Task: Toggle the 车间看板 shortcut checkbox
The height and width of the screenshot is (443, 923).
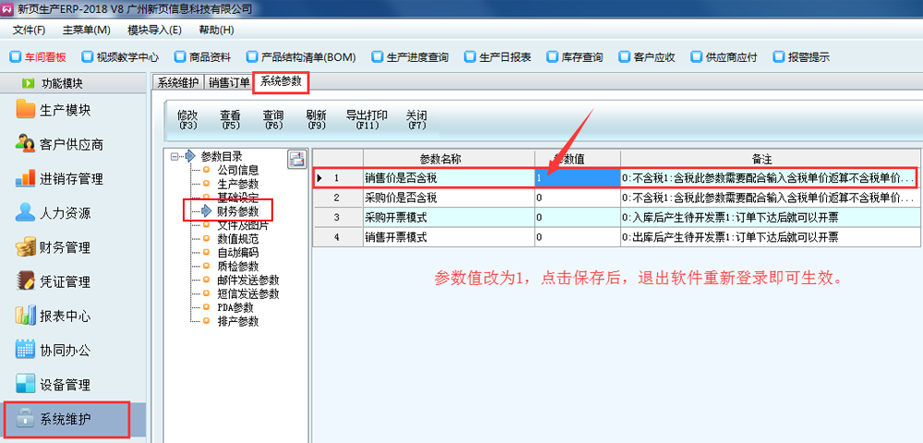Action: (15, 57)
